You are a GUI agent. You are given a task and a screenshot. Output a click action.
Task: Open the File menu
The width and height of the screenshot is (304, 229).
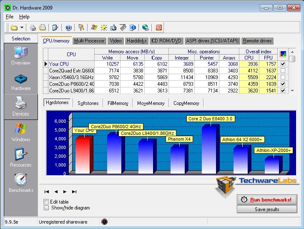(10, 17)
